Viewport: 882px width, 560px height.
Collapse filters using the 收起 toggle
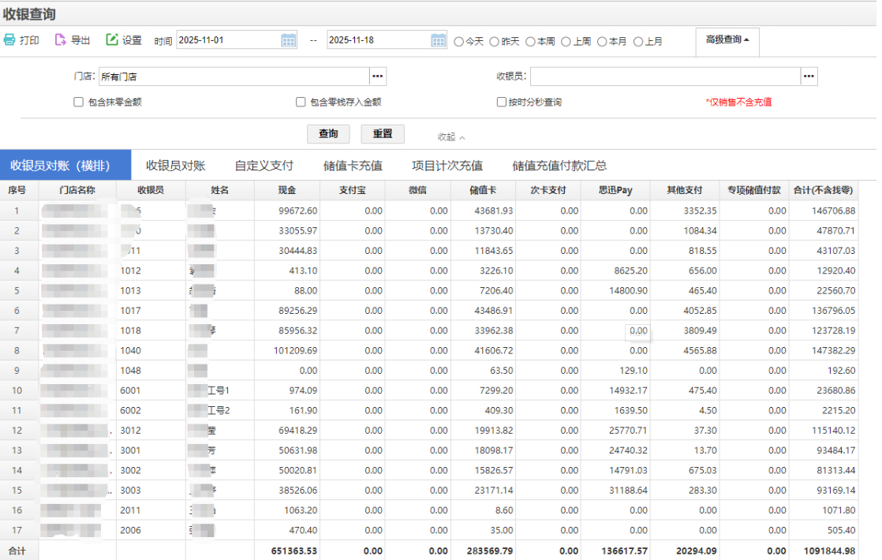[451, 137]
